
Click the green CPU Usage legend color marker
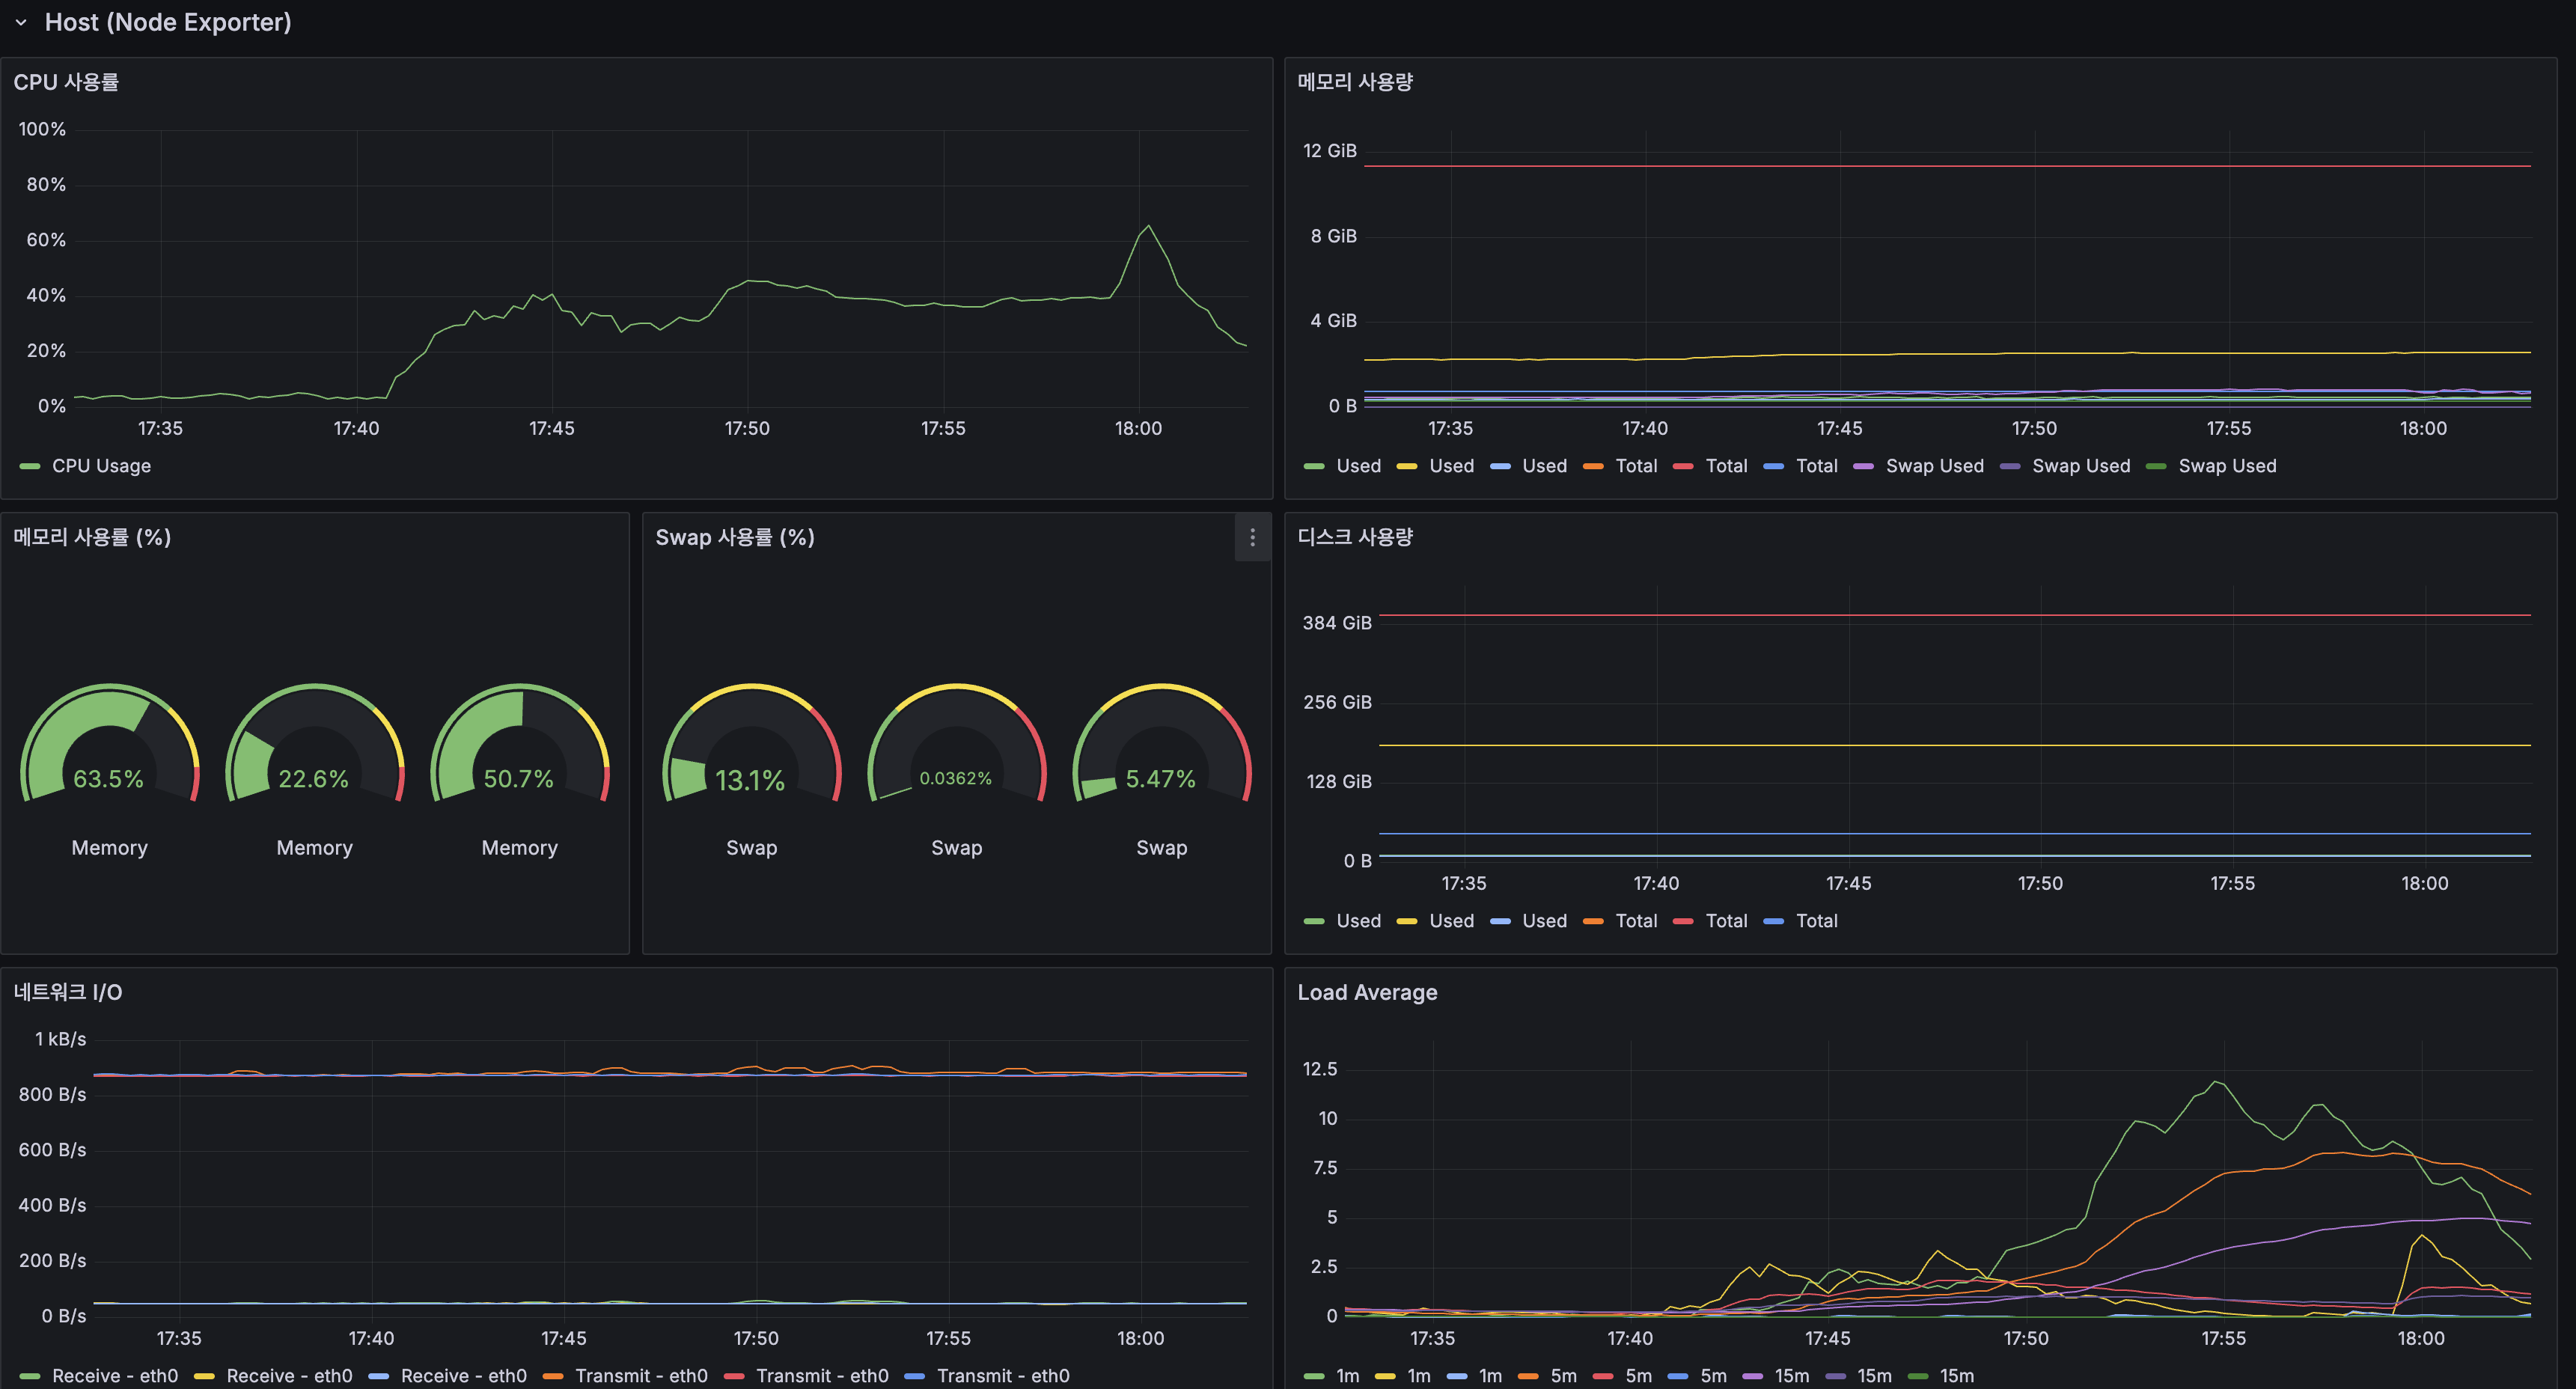[x=30, y=466]
